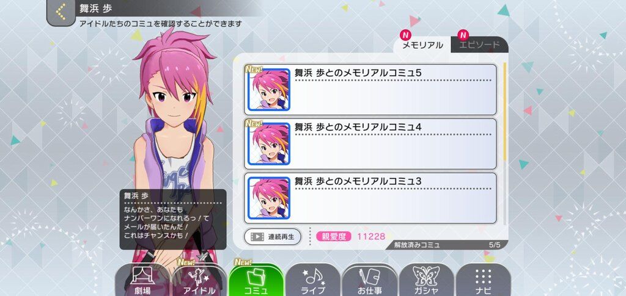Screen dimensions: 626x296
Task: Switch to the エピソード tab
Action: pyautogui.click(x=479, y=45)
